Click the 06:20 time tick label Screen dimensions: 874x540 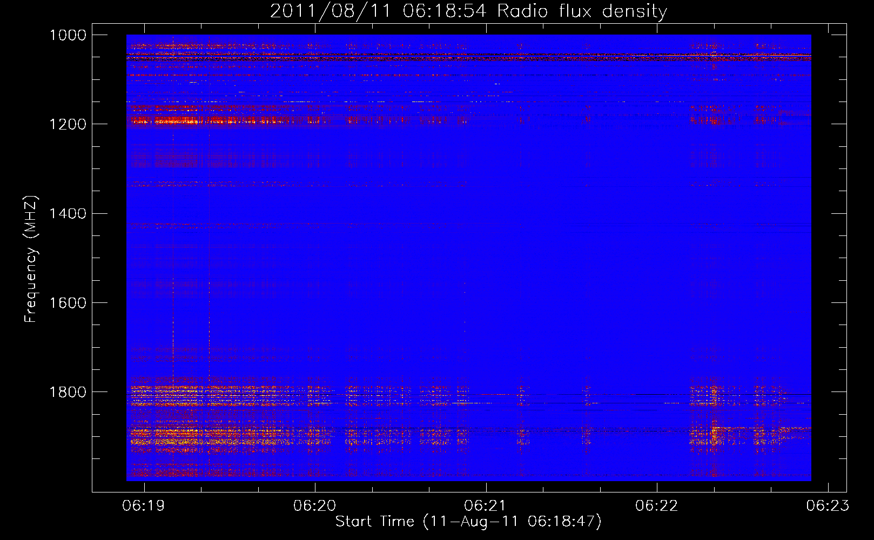click(314, 506)
